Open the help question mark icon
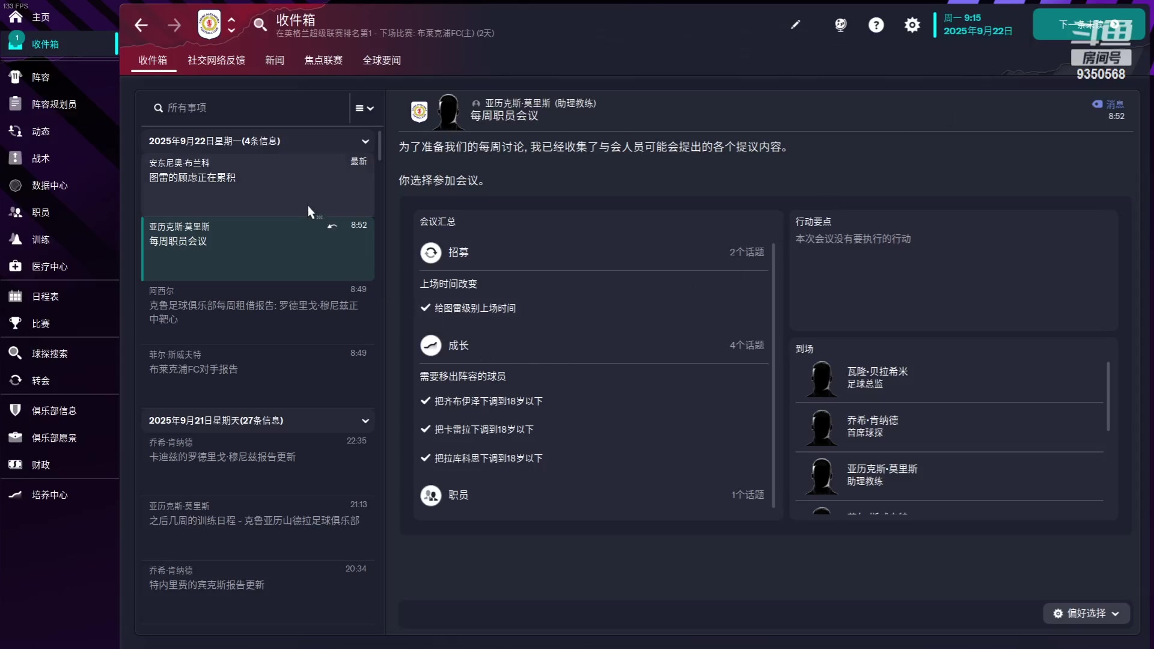The image size is (1154, 649). (876, 25)
